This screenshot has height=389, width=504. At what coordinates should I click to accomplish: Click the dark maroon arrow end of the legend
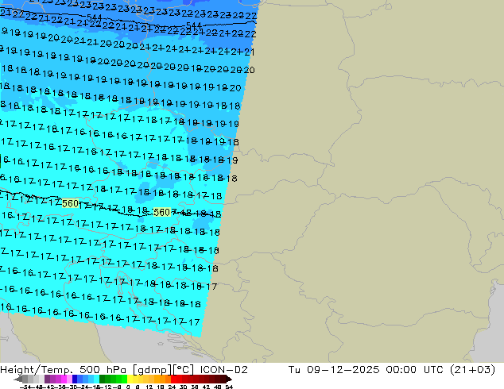pyautogui.click(x=228, y=379)
